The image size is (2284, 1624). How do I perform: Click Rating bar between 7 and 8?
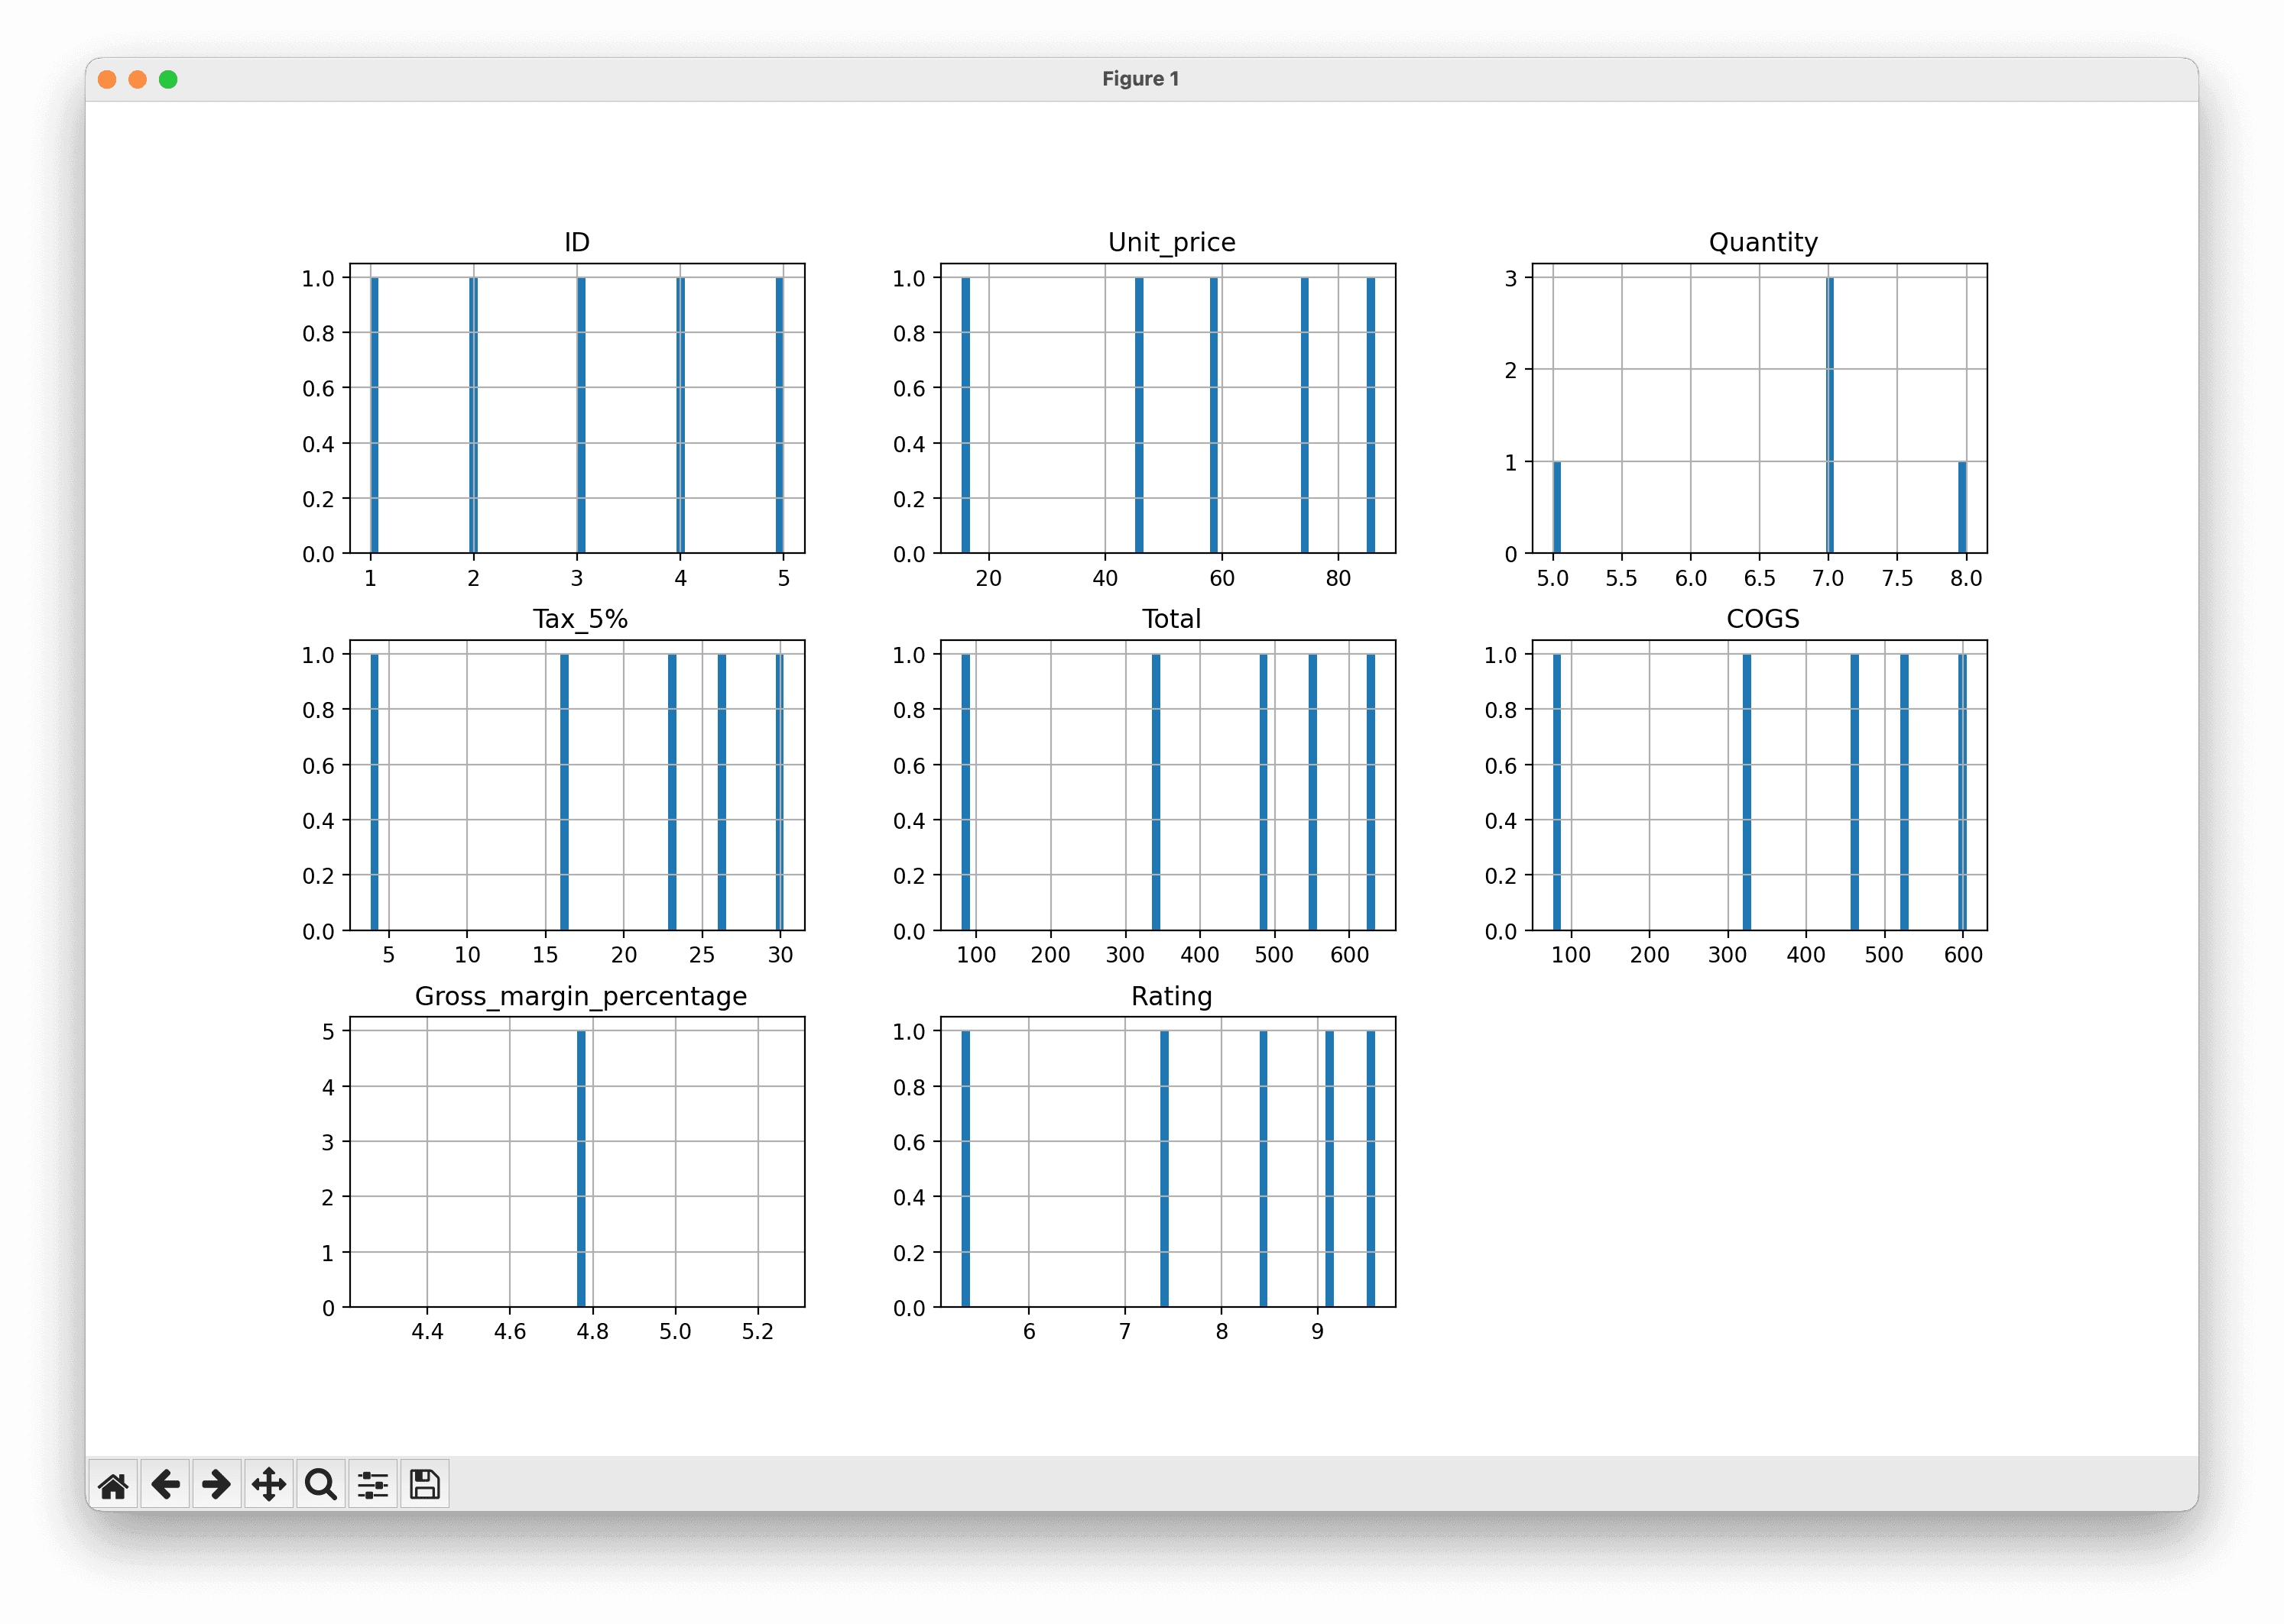click(x=1164, y=1168)
